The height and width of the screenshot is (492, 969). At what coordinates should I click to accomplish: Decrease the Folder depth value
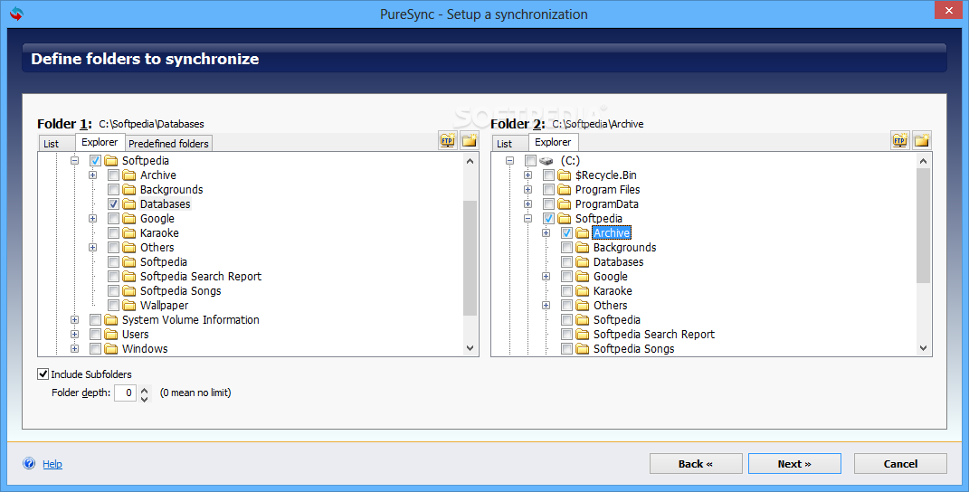coord(145,398)
